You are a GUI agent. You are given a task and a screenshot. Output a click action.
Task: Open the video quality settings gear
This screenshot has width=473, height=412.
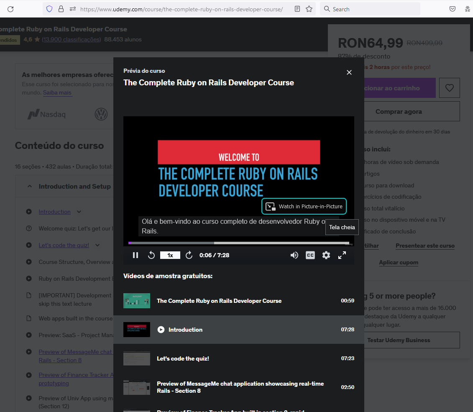pos(326,255)
